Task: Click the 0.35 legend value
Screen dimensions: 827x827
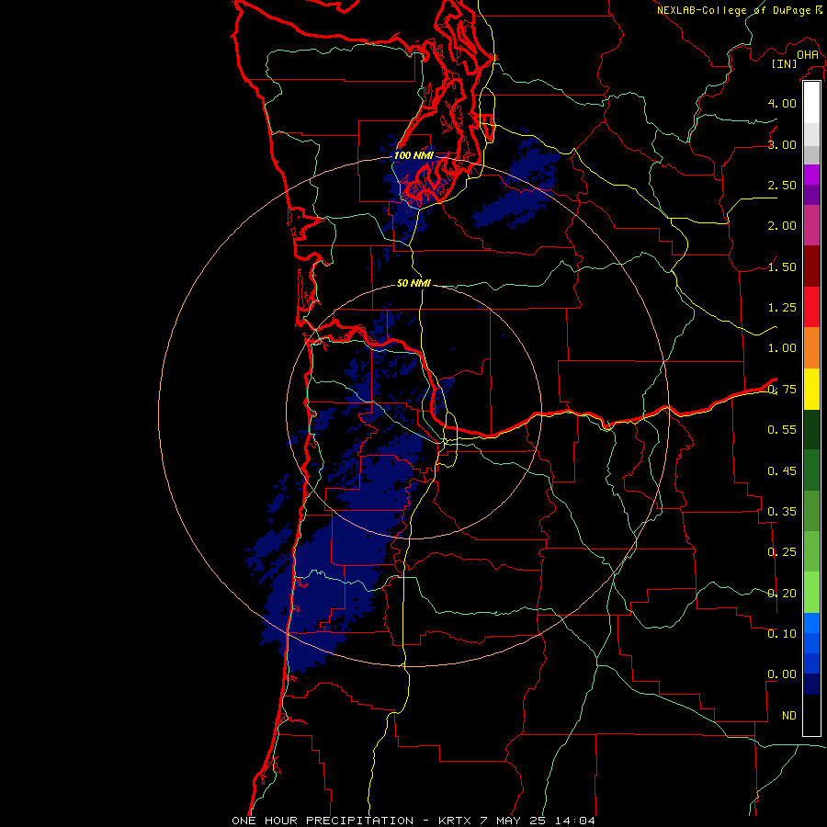Action: pos(782,512)
